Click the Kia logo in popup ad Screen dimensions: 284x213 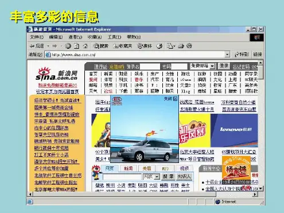coord(117,101)
